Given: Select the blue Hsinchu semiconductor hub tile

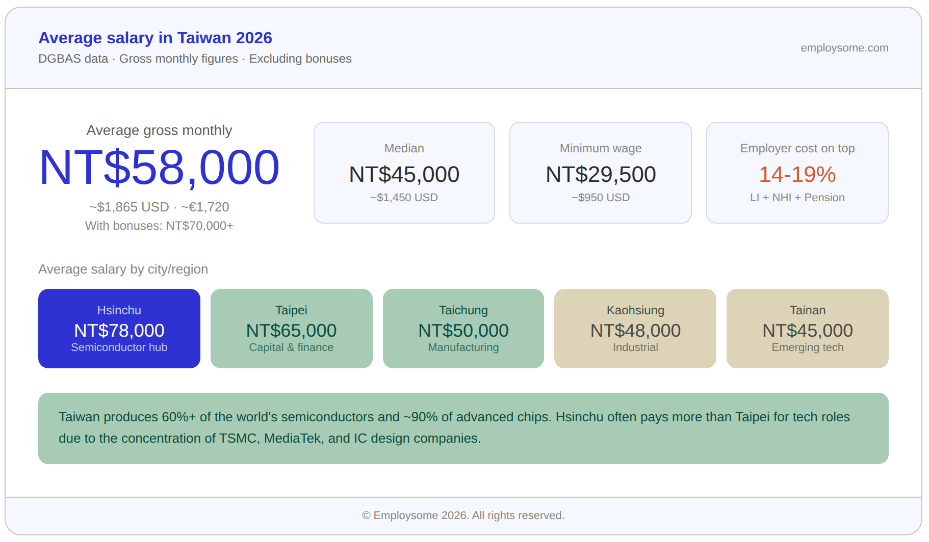Looking at the screenshot, I should (x=119, y=329).
